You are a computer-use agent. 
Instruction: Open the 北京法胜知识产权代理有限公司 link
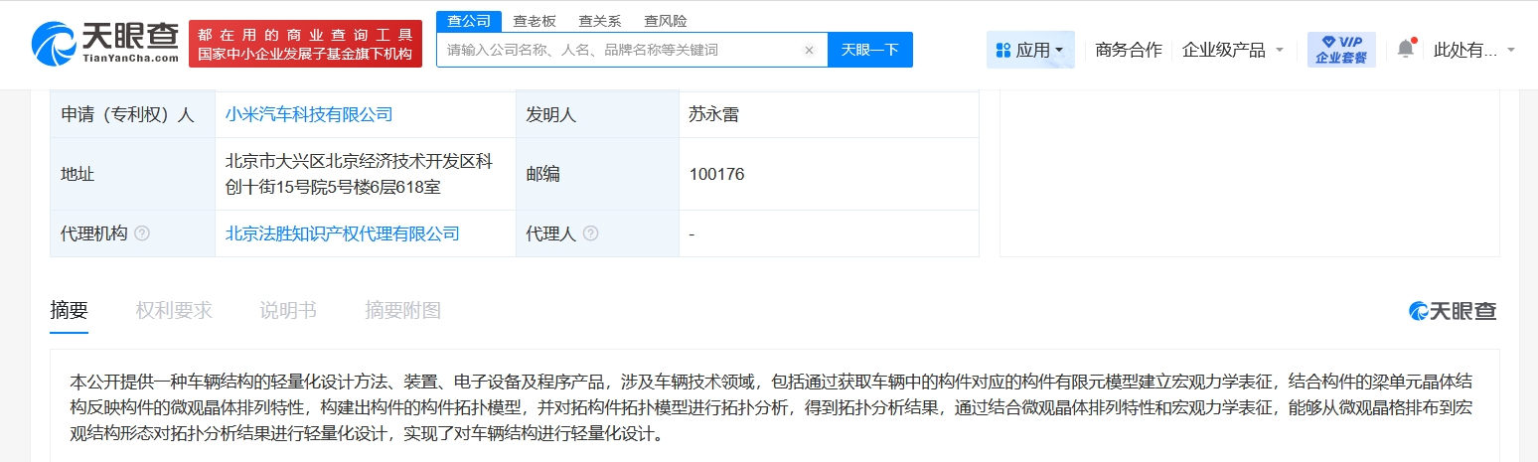pos(343,233)
